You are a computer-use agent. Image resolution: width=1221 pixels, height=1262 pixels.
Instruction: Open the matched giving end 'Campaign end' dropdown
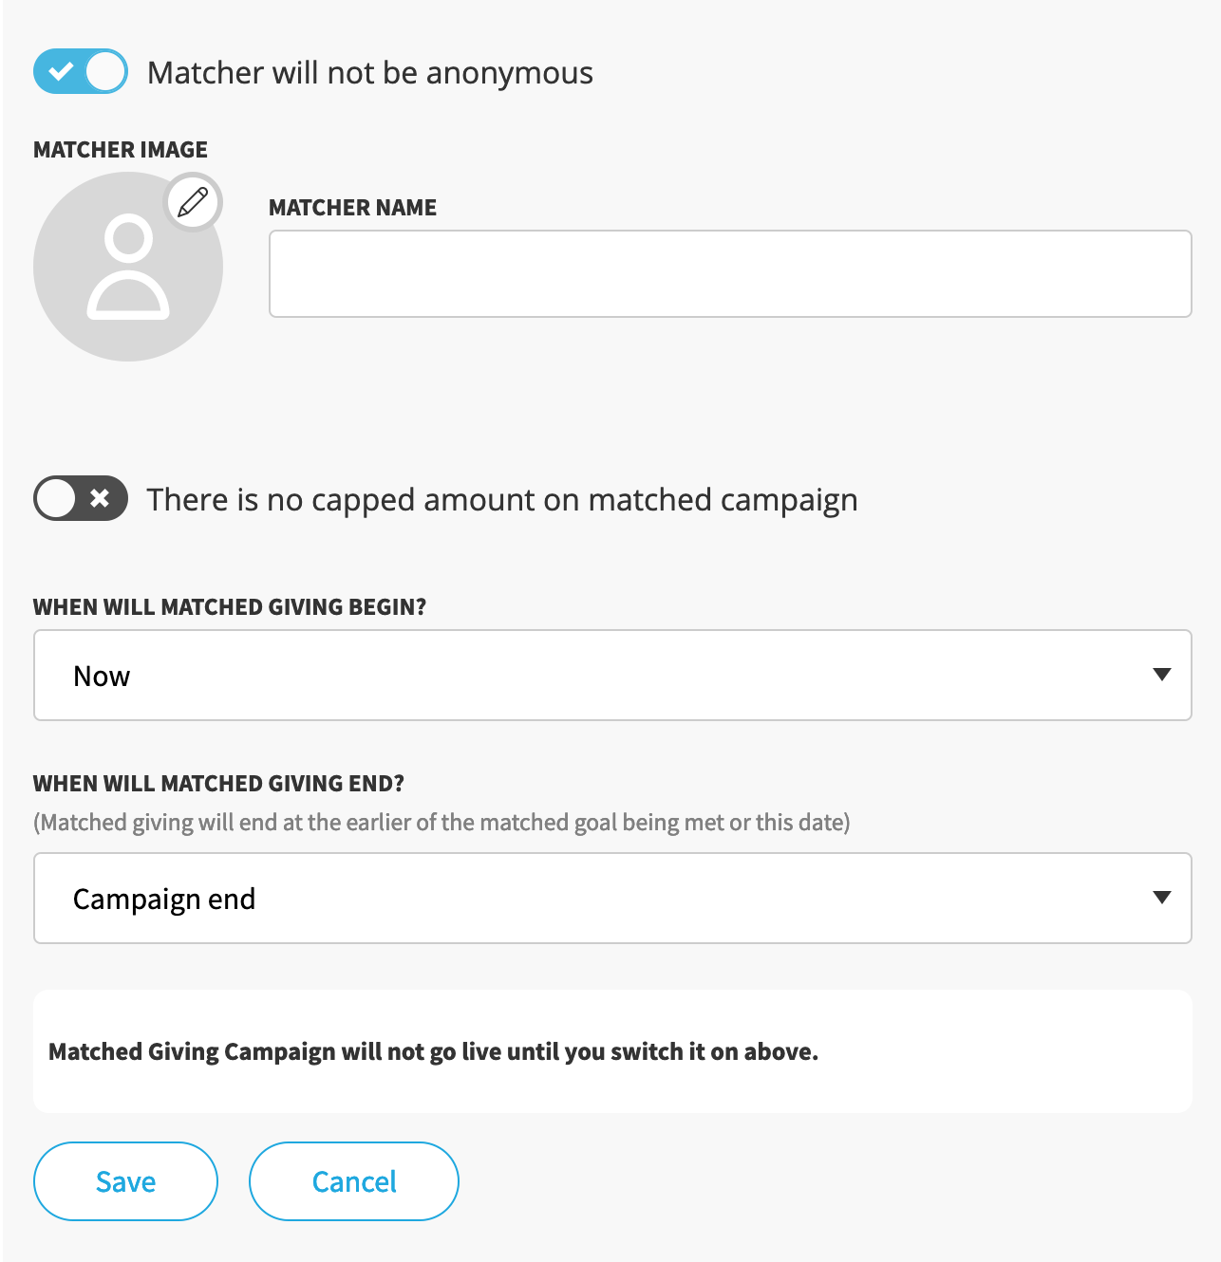point(612,898)
